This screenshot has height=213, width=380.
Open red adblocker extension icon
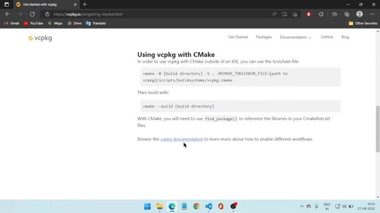(x=309, y=14)
